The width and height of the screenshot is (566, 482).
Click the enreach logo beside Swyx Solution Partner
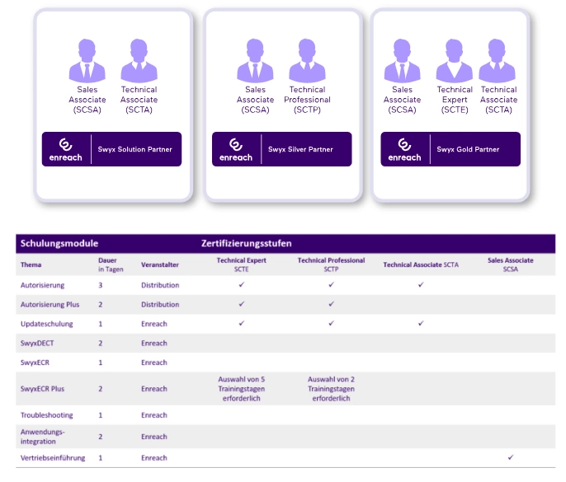pos(66,149)
